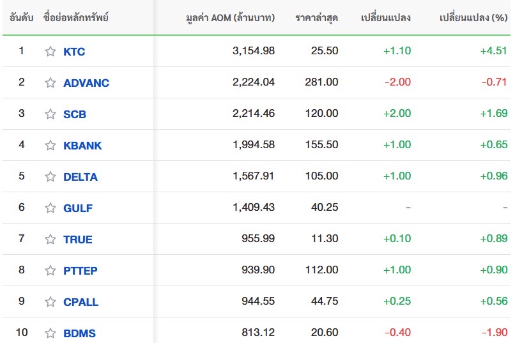Open the KTC stock page
Viewport: 522px width, 343px height.
click(x=74, y=52)
